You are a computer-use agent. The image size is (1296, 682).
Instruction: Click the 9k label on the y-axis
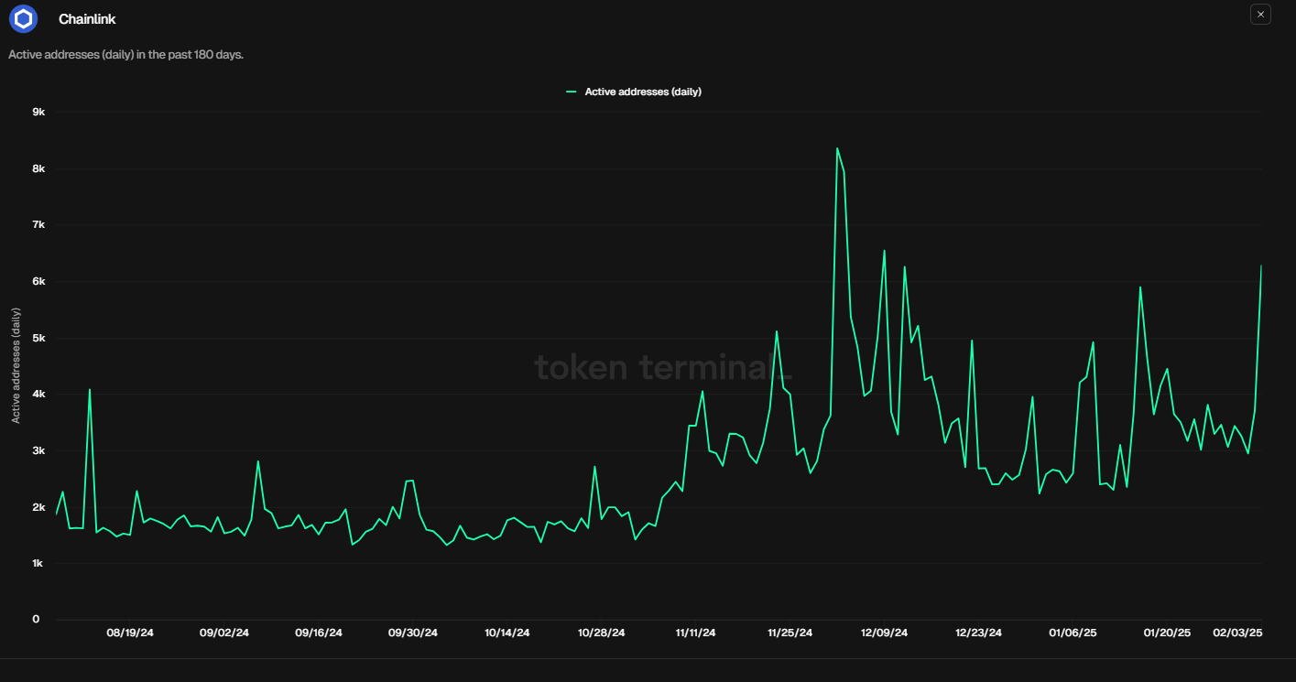[x=38, y=112]
